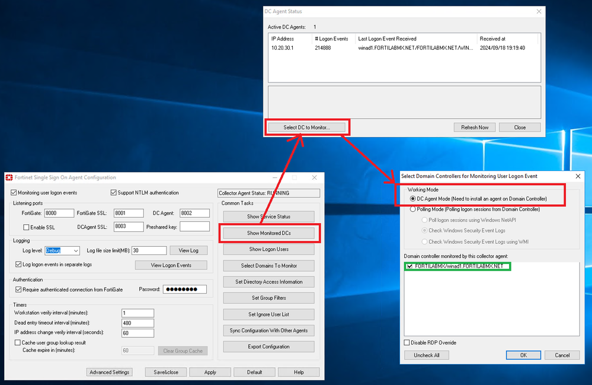The height and width of the screenshot is (385, 592).
Task: Select DC Agent Mode radio button
Action: click(412, 199)
